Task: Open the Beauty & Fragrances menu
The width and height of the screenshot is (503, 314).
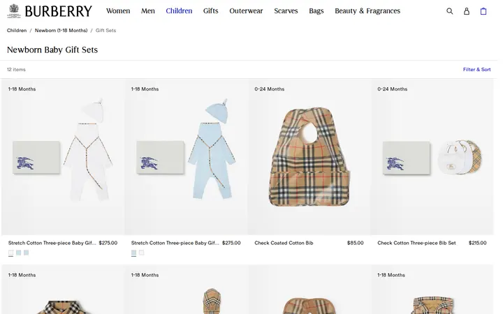Action: click(x=367, y=11)
